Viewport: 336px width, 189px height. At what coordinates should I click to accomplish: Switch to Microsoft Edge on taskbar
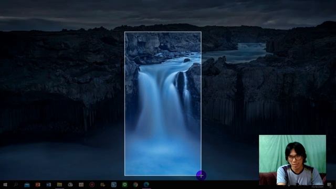(x=146, y=184)
